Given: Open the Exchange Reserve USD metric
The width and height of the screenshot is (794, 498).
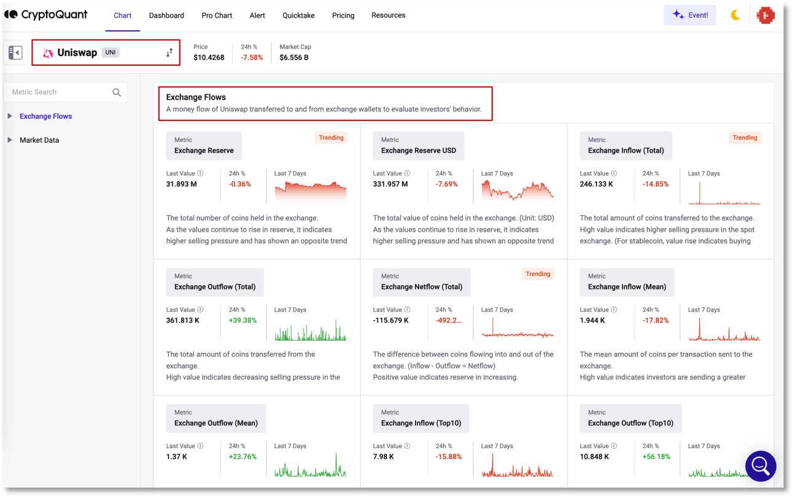Looking at the screenshot, I should click(419, 146).
